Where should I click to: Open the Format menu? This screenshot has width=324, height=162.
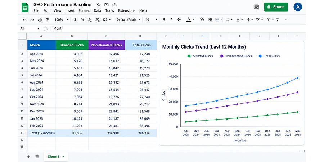coord(84,10)
